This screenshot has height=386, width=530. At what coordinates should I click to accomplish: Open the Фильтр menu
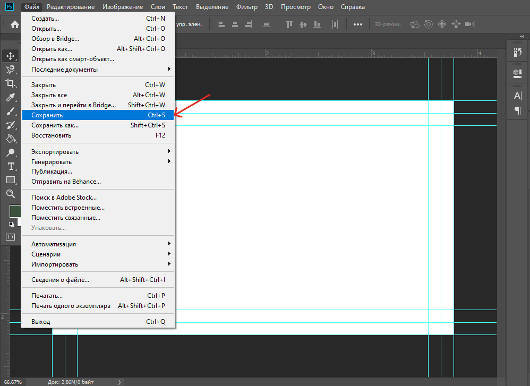point(247,7)
